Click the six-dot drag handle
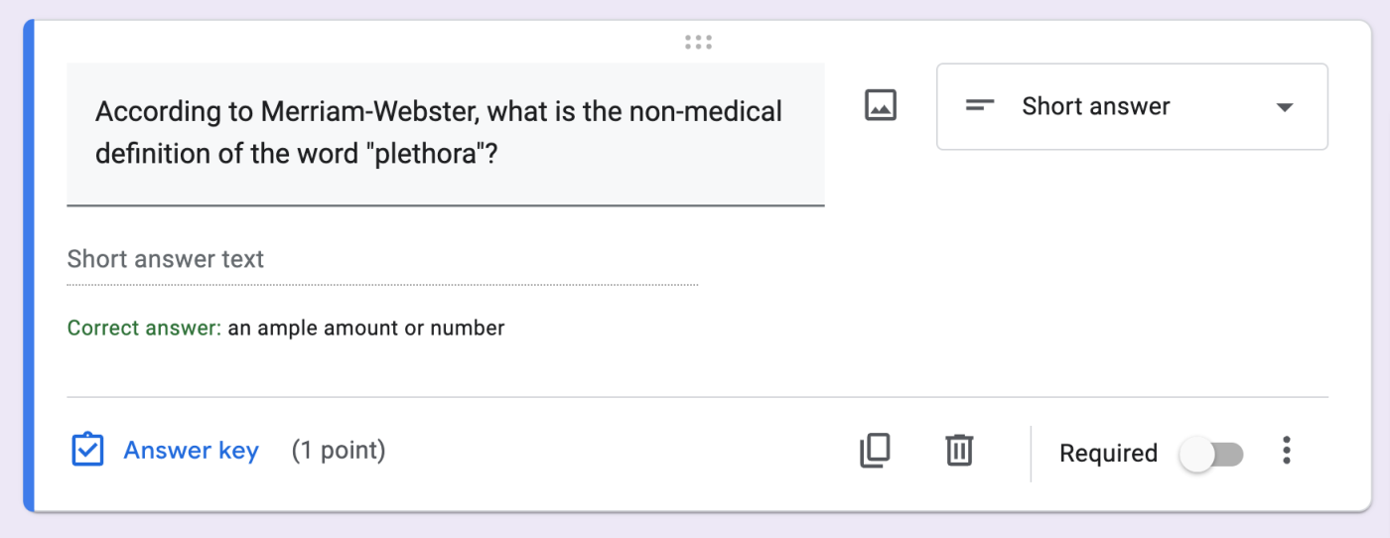The height and width of the screenshot is (538, 1390). (x=698, y=42)
